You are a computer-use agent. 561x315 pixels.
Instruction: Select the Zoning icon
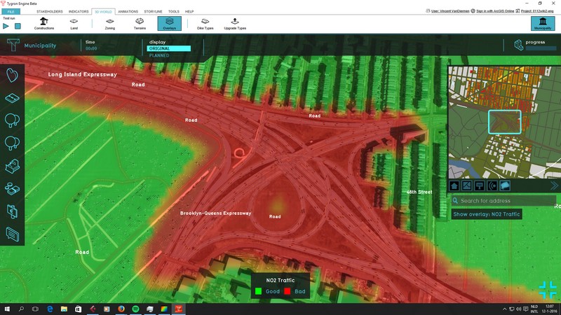[x=110, y=23]
